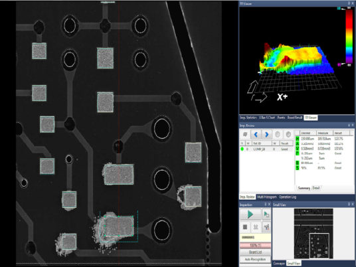
Task: Pin the 3D Viewer panel
Action: click(349, 3)
